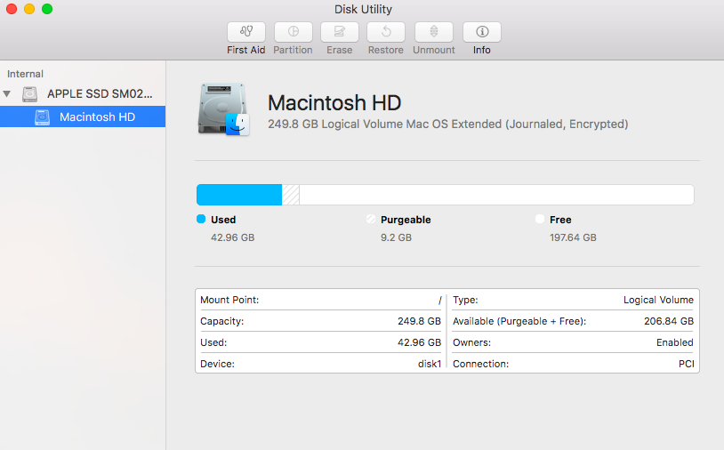Click the Used legend label
The width and height of the screenshot is (724, 450).
click(223, 220)
